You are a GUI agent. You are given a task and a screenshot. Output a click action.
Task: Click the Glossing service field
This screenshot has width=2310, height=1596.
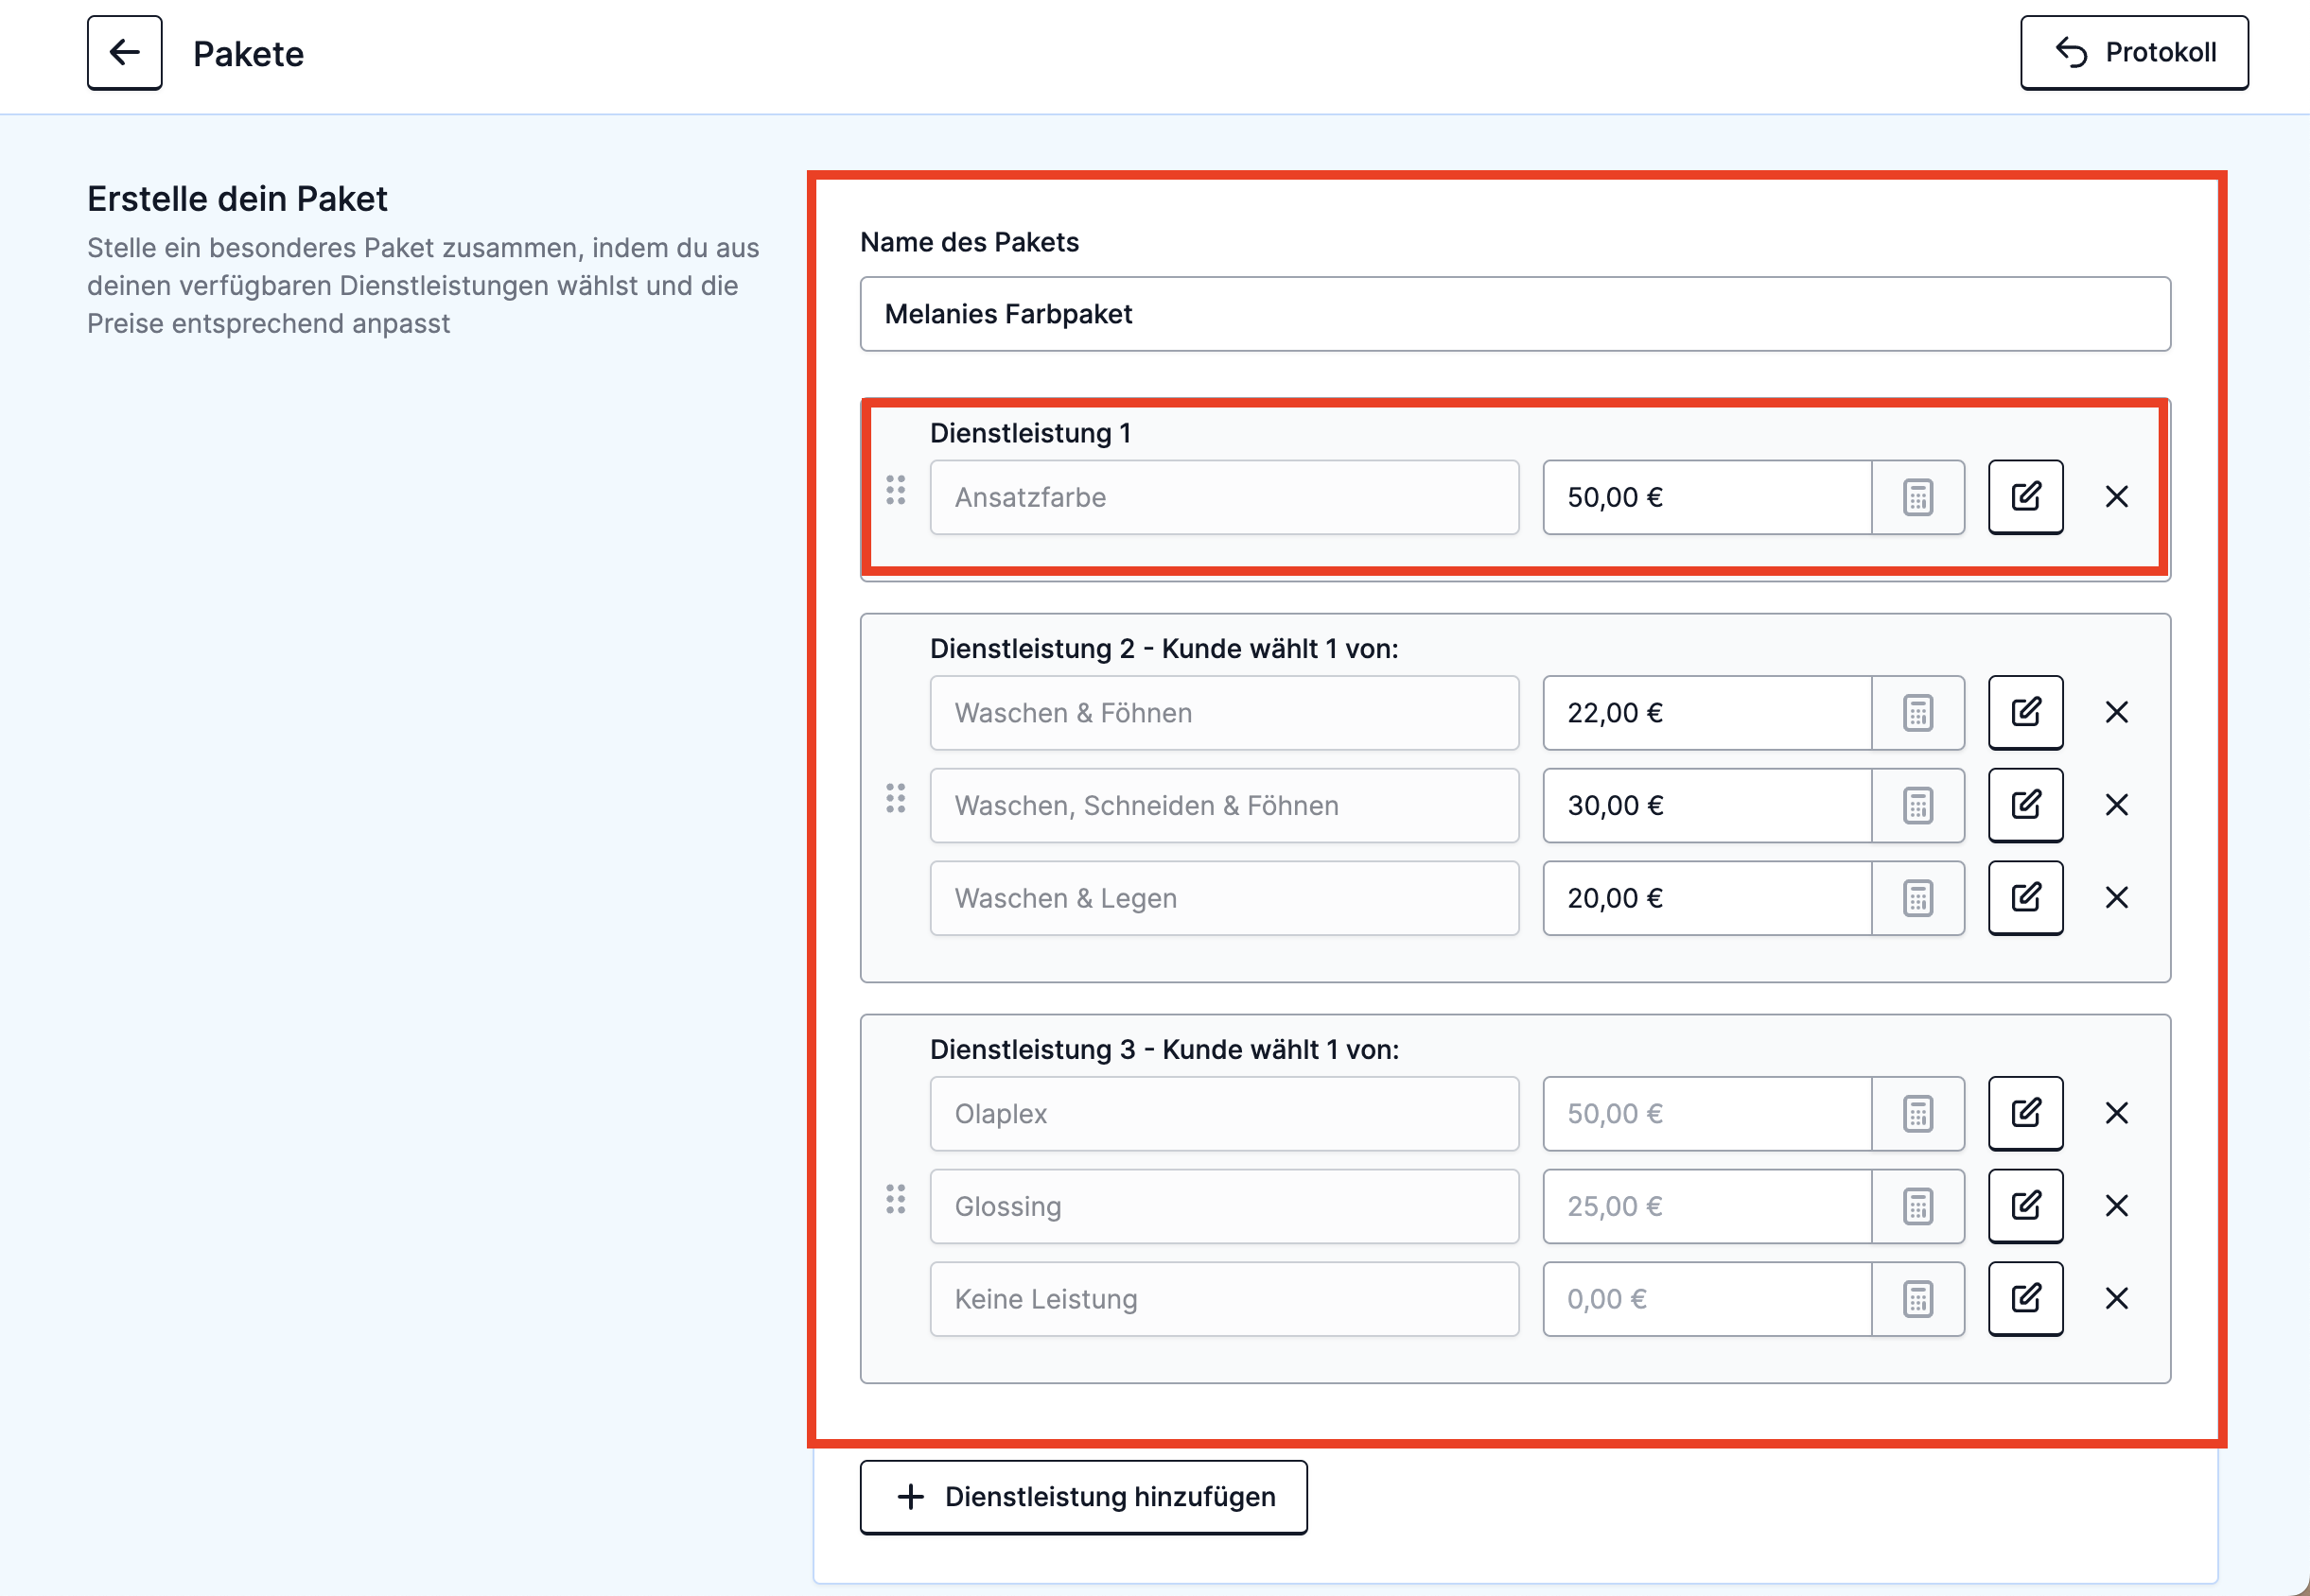click(1225, 1207)
